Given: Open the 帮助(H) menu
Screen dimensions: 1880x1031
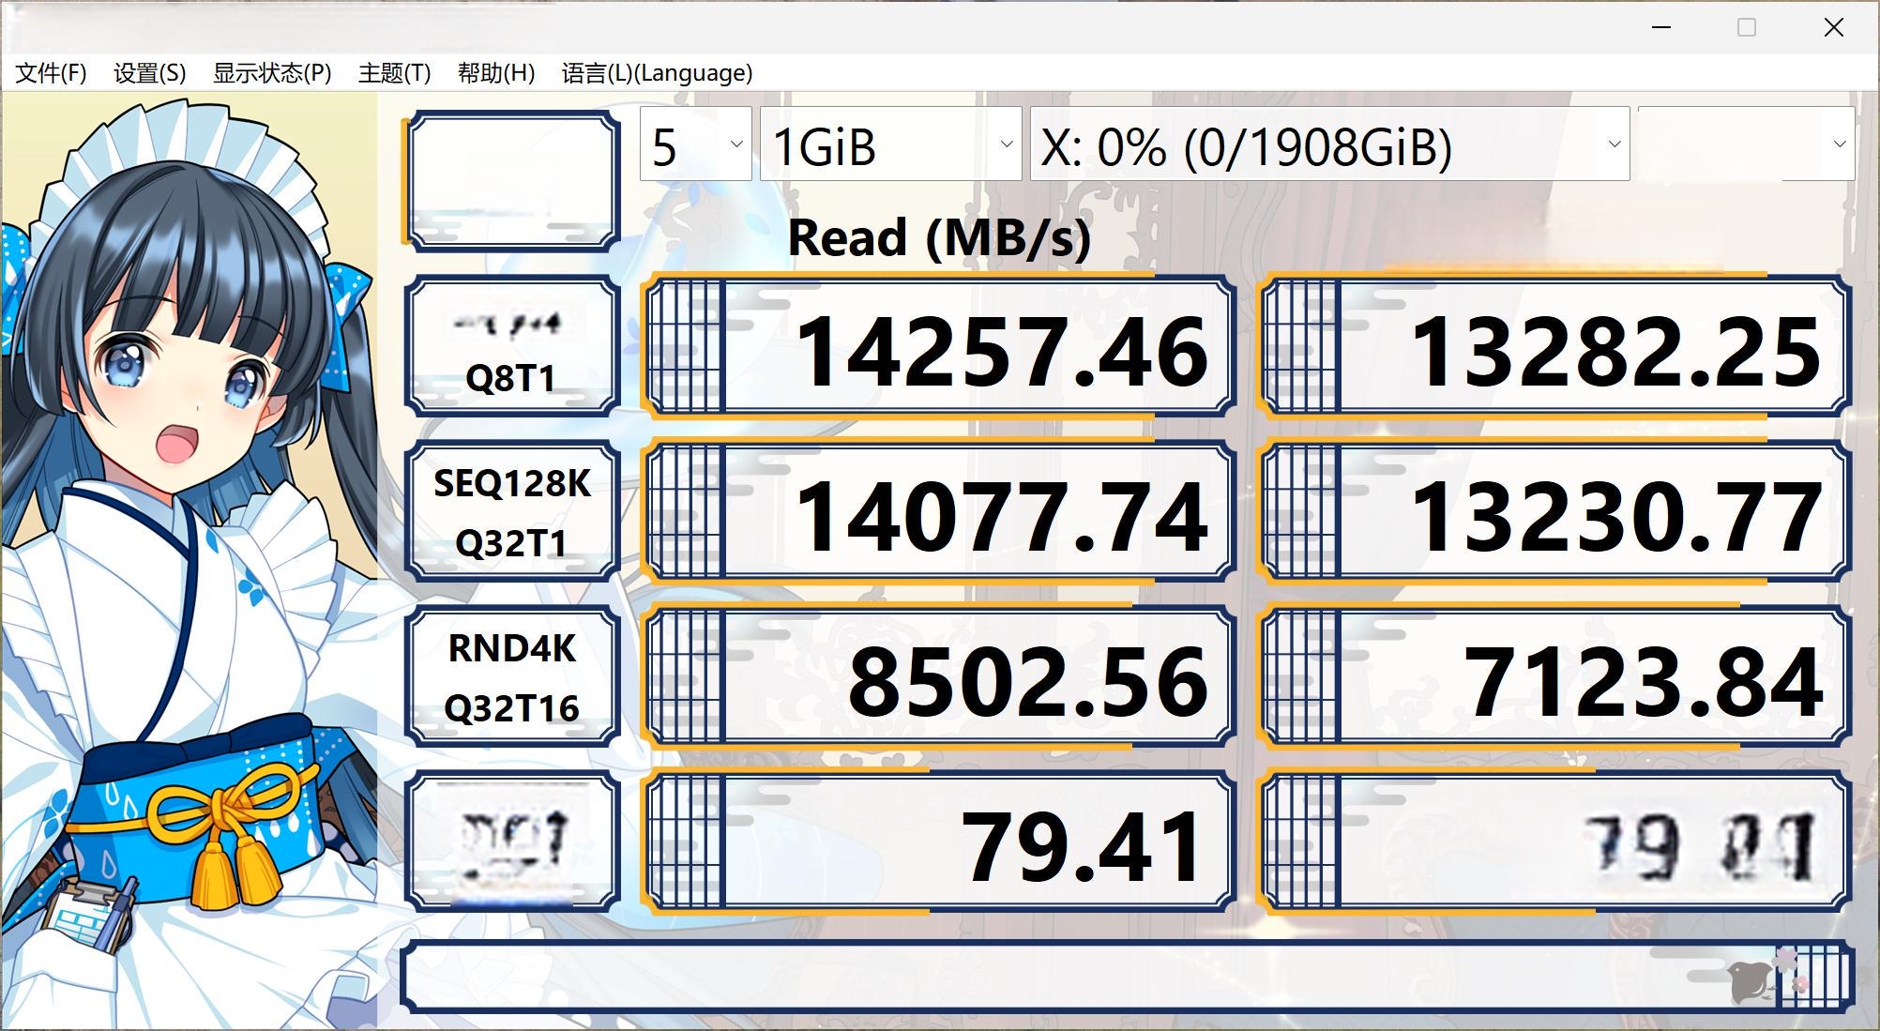Looking at the screenshot, I should pyautogui.click(x=496, y=73).
